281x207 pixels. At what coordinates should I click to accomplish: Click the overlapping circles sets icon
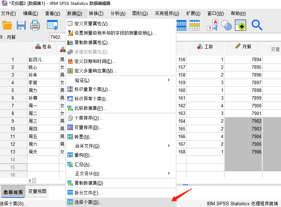[x=226, y=25]
